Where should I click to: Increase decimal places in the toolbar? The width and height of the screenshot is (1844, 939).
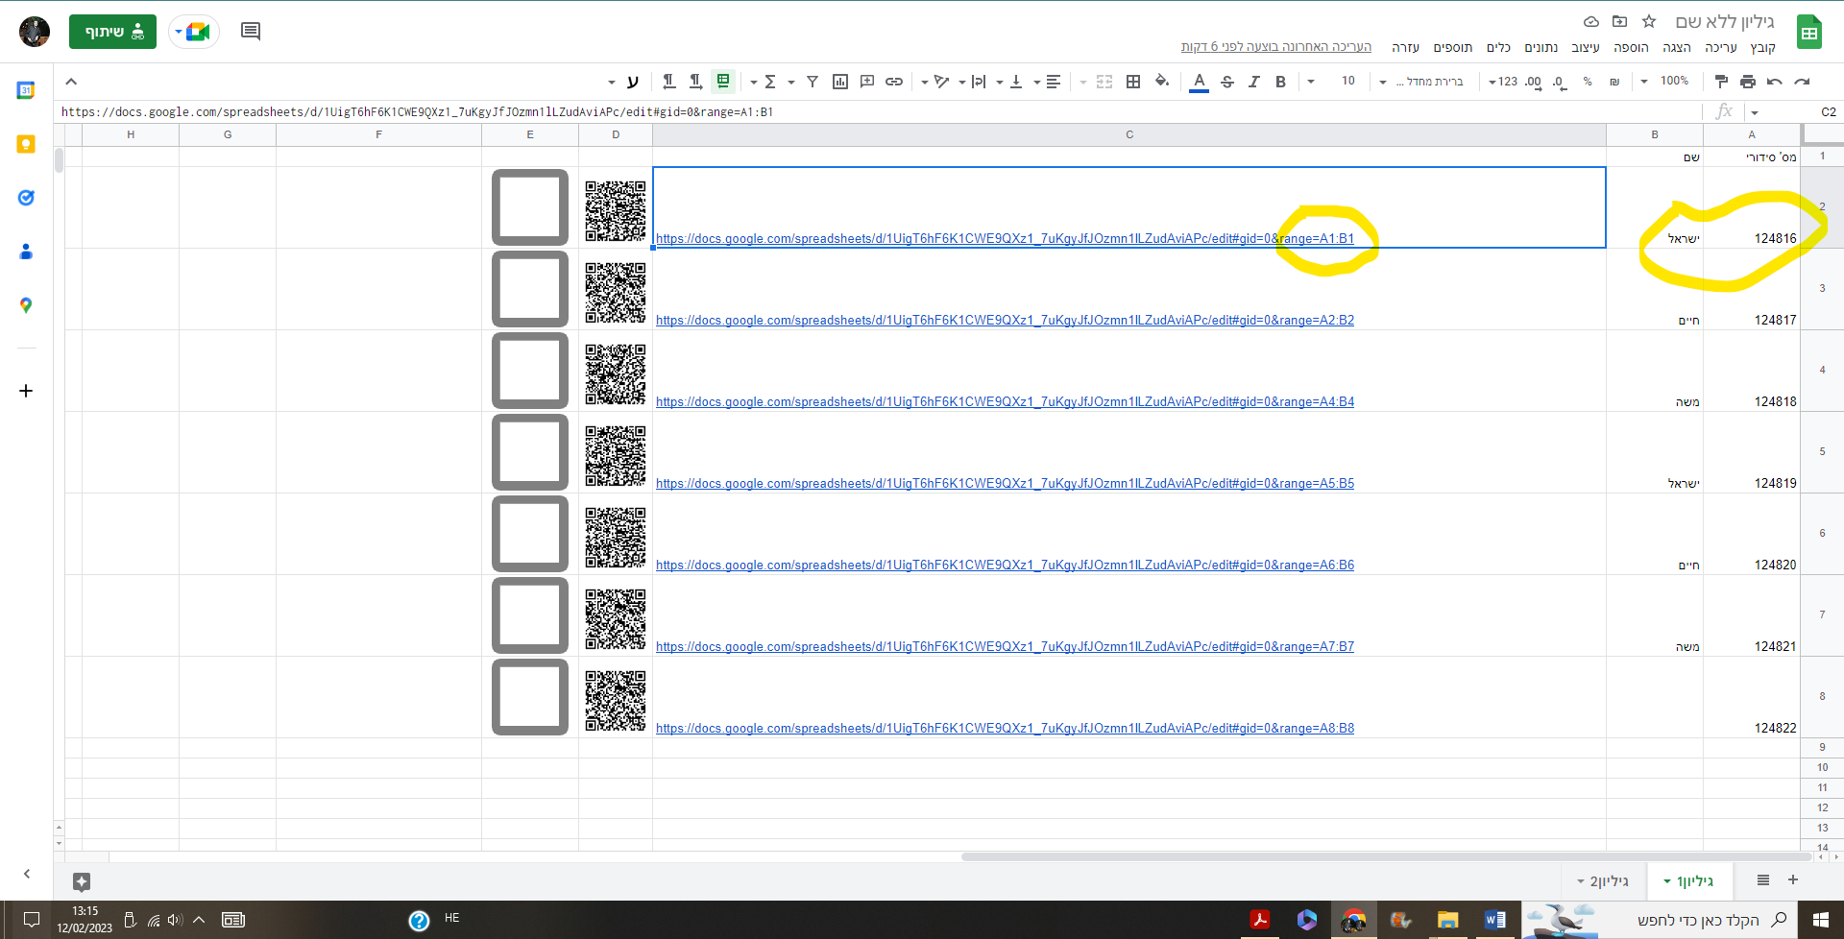click(x=1533, y=82)
